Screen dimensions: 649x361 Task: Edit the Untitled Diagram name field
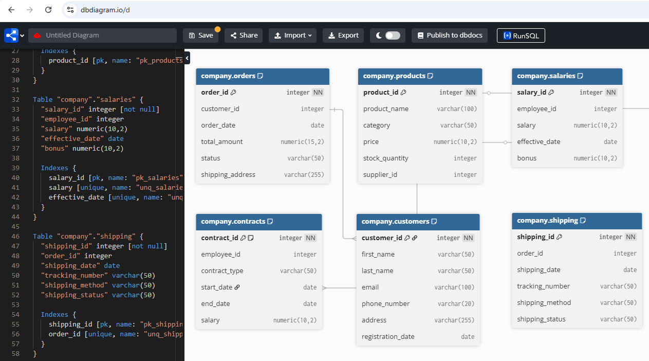click(x=102, y=35)
